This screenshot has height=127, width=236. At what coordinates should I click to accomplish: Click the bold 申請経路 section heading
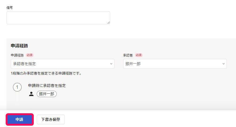coord(19,46)
